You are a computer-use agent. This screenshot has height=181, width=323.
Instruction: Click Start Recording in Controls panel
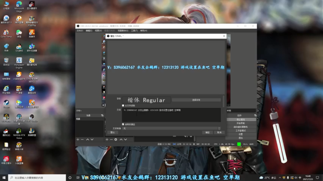tap(241, 123)
